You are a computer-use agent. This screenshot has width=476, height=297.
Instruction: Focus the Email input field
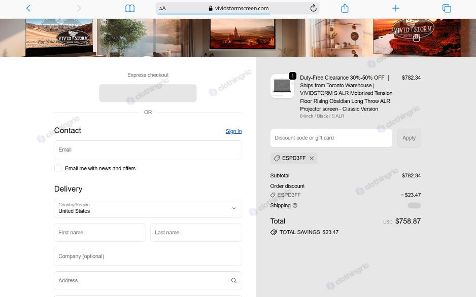[x=148, y=150]
